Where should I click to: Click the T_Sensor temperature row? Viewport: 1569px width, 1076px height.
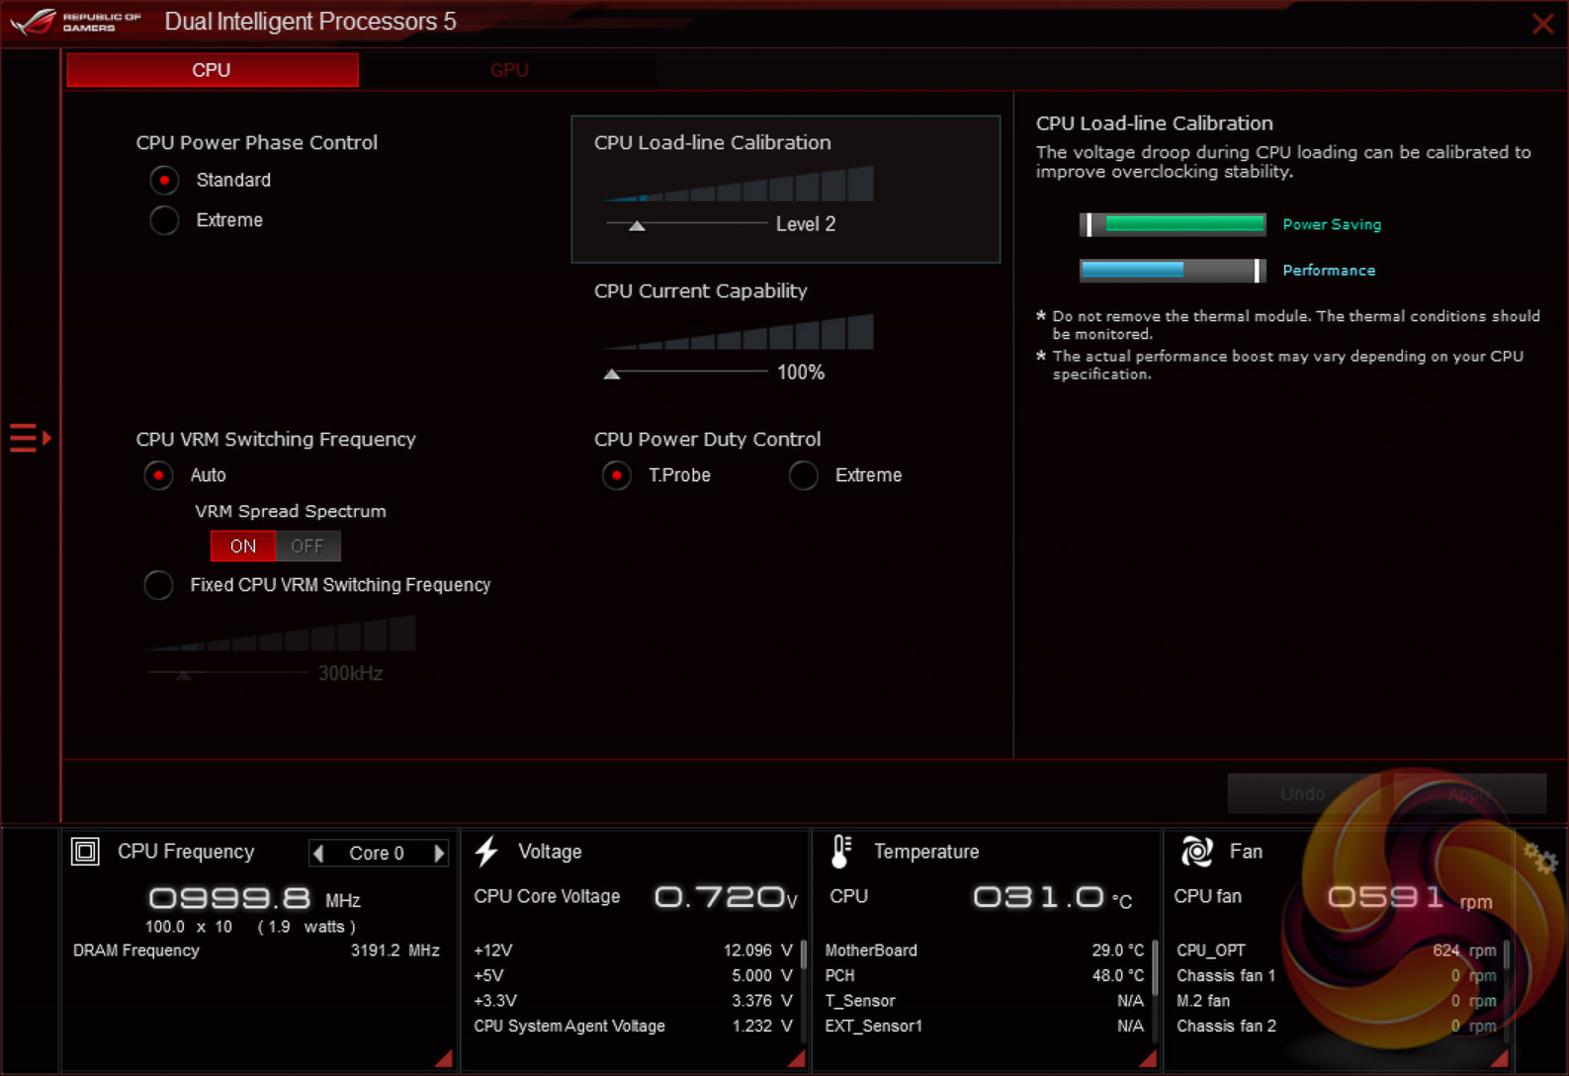pyautogui.click(x=985, y=1001)
